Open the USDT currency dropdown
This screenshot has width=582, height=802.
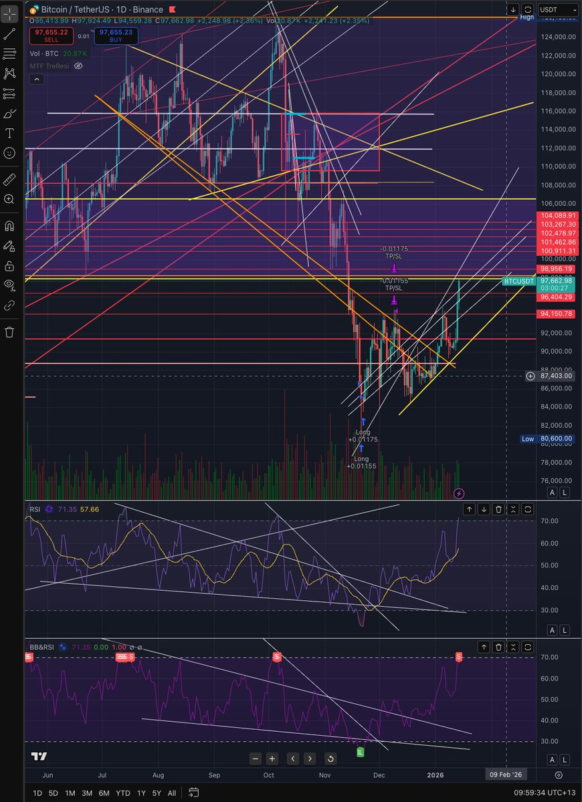tap(559, 9)
